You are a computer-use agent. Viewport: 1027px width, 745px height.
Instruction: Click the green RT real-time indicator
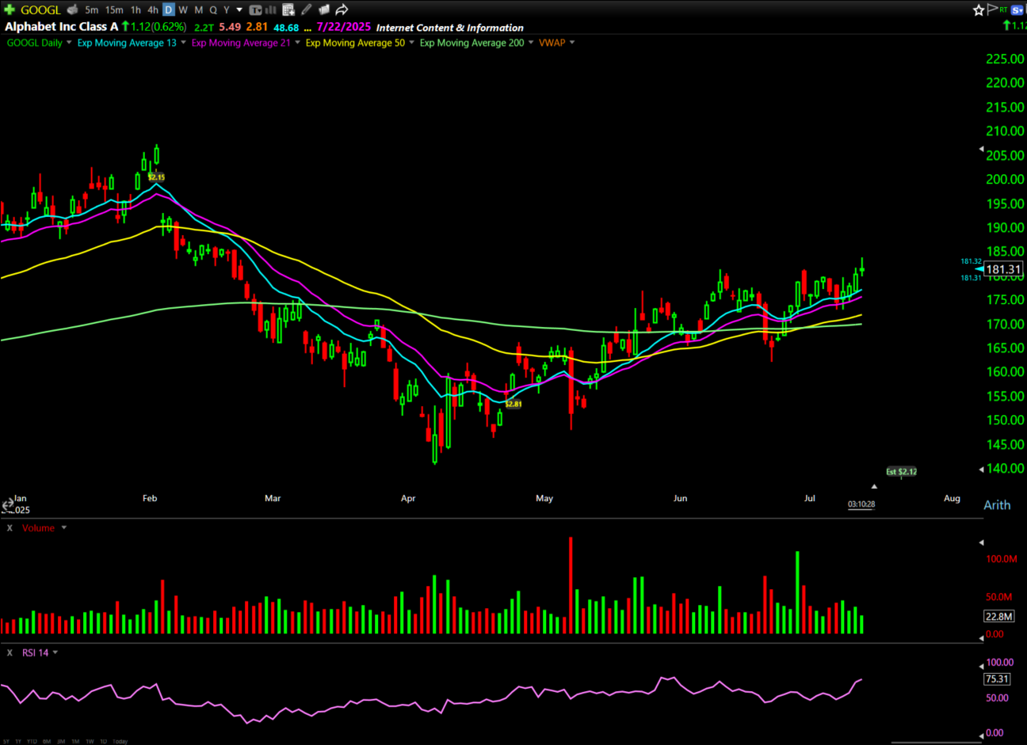(x=1003, y=10)
